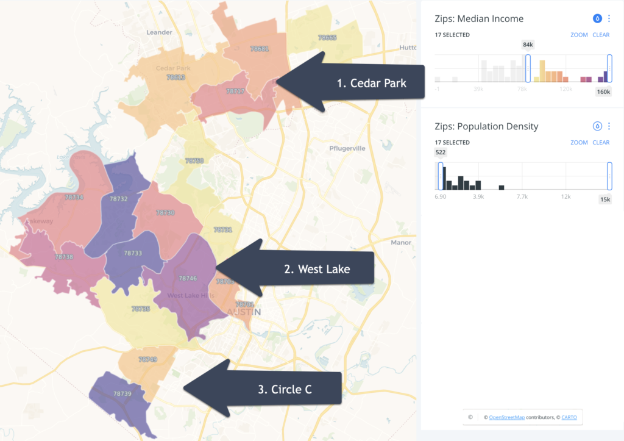
Task: Select the 522 handle on the density slider
Action: point(440,176)
